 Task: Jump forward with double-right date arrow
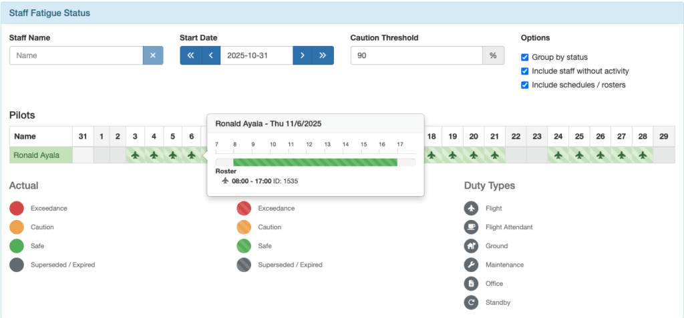(323, 55)
